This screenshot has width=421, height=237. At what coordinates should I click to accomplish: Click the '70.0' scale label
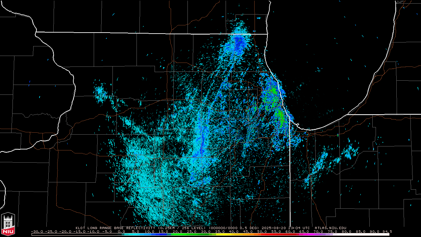(x=319, y=231)
